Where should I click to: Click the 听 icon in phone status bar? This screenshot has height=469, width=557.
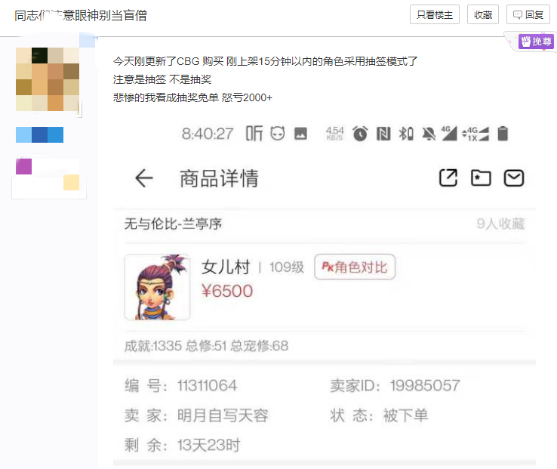tap(254, 134)
